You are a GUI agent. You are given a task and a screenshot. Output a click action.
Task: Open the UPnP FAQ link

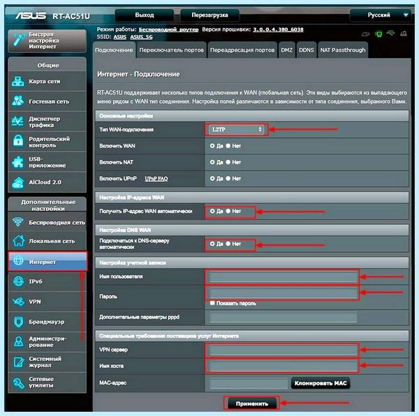[x=156, y=179]
